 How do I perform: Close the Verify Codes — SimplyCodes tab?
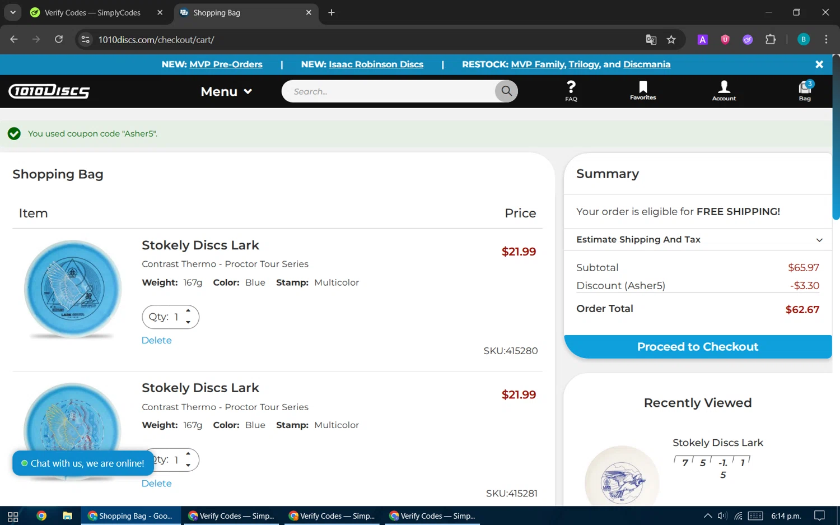(160, 12)
